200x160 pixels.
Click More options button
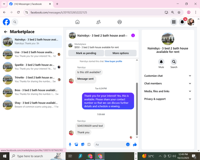pos(121,53)
